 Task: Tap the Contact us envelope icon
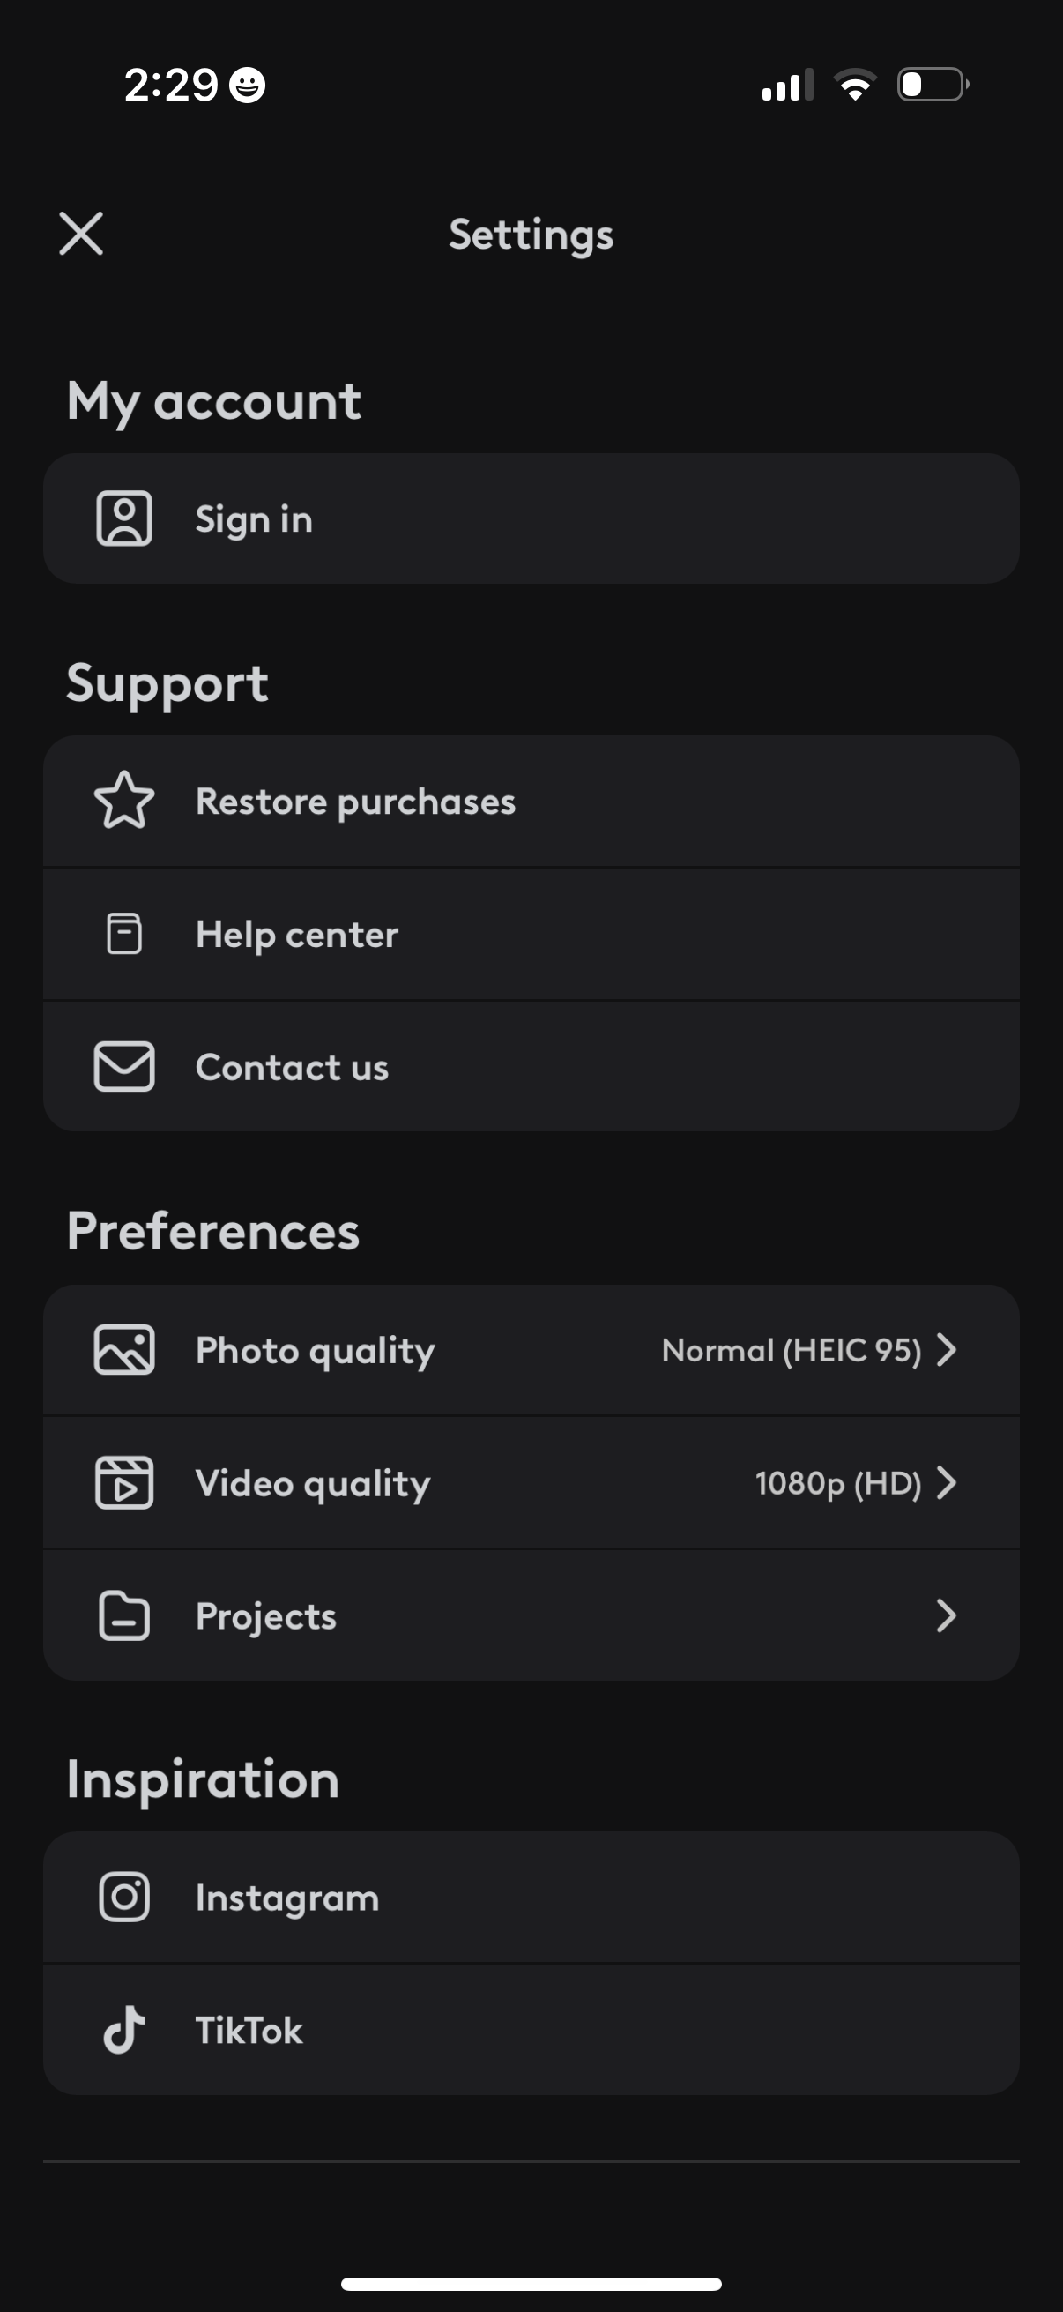pyautogui.click(x=123, y=1066)
